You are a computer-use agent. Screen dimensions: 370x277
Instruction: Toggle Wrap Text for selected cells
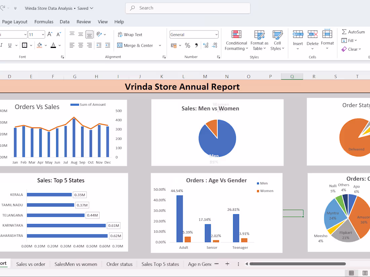(x=130, y=35)
